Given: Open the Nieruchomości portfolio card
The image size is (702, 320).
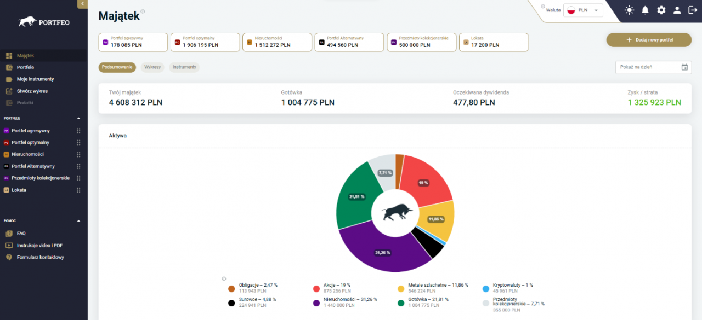Looking at the screenshot, I should pyautogui.click(x=278, y=42).
